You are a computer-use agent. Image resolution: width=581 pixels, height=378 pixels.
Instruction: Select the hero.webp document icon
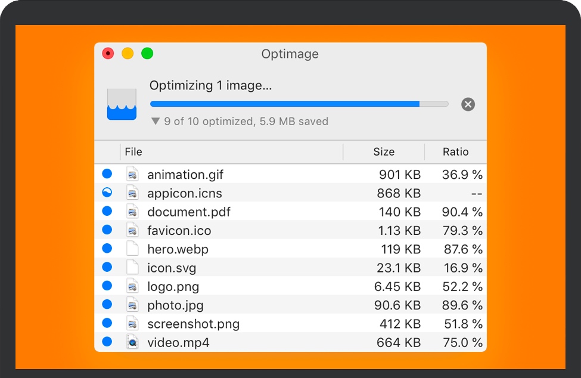pos(132,249)
